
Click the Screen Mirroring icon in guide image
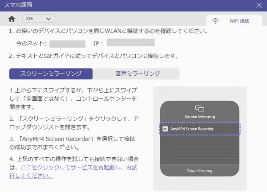[x=199, y=108]
